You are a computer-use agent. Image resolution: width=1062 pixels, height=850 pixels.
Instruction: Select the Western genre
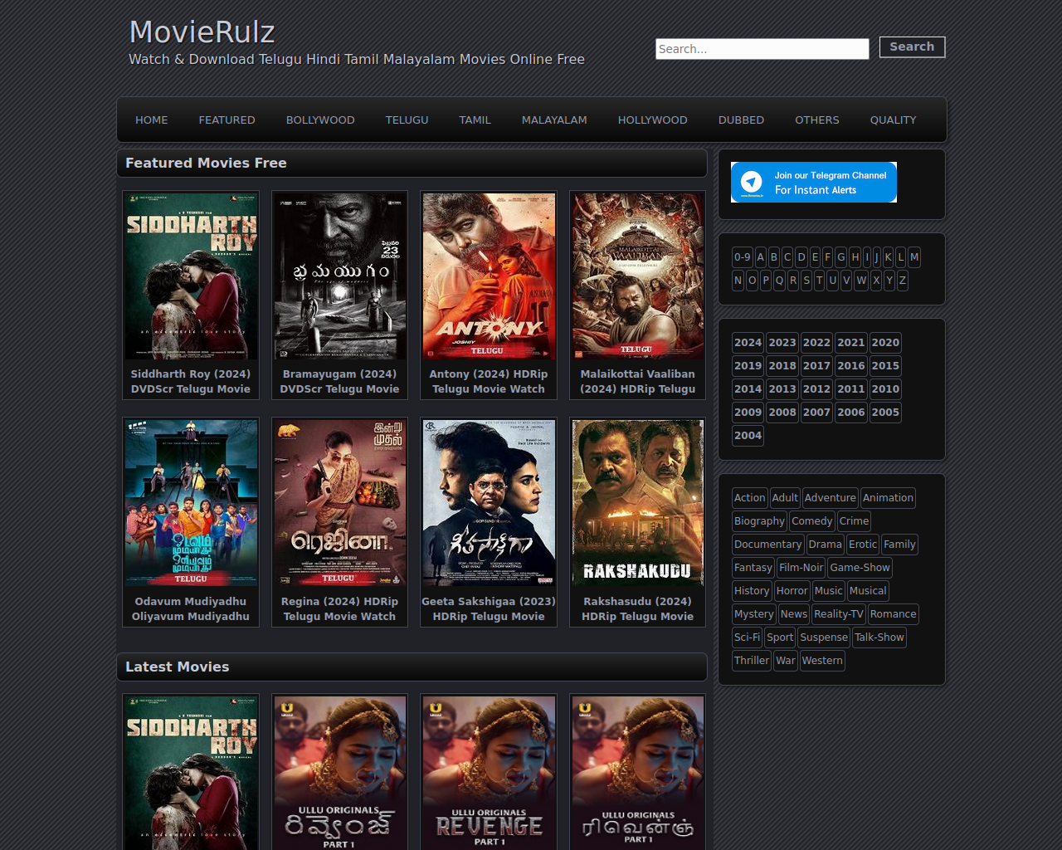click(822, 661)
